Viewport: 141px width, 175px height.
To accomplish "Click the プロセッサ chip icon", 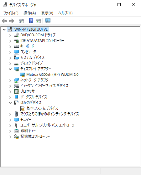I will coord(16,91).
